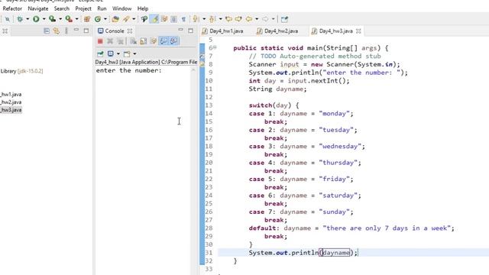Viewport: 489px width, 275px height.
Task: Click the Display Selected Console icon
Action: tap(110, 53)
